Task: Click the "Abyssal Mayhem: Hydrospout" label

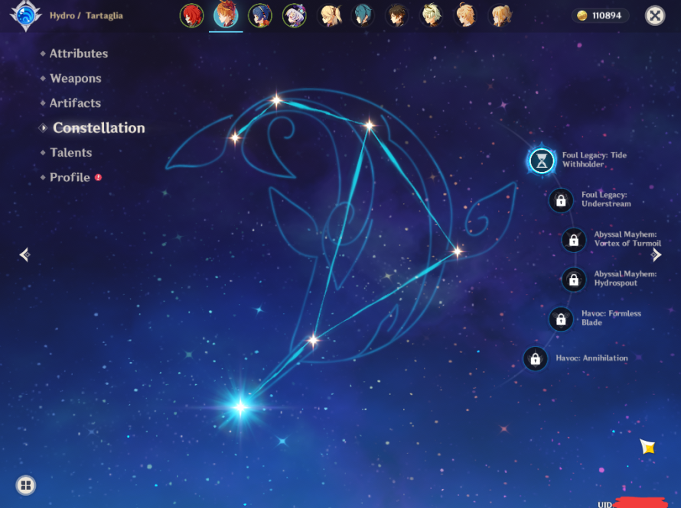Action: (x=625, y=278)
